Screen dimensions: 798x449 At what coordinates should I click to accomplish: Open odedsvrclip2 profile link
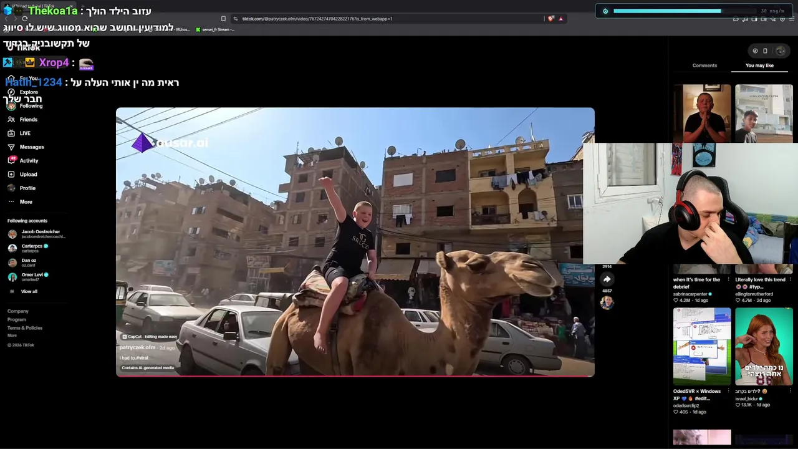coord(686,406)
